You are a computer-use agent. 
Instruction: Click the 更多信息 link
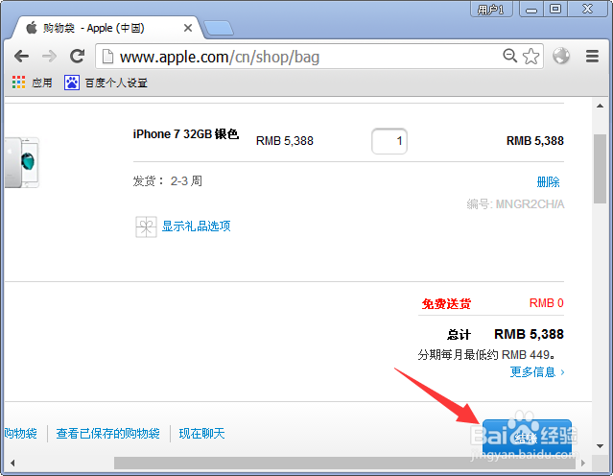[x=537, y=372]
